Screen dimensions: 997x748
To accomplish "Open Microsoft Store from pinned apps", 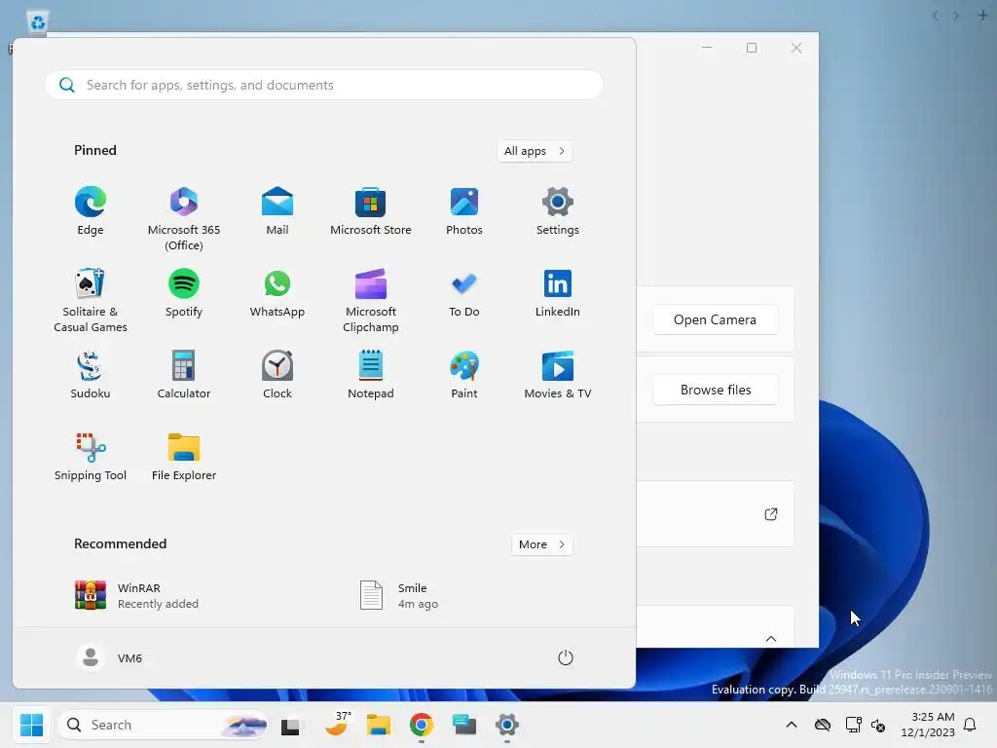I will click(371, 211).
